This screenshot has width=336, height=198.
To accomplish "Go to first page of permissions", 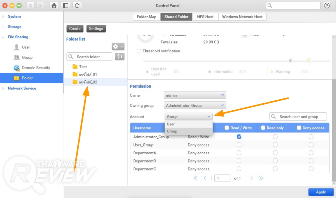I will tap(195, 178).
